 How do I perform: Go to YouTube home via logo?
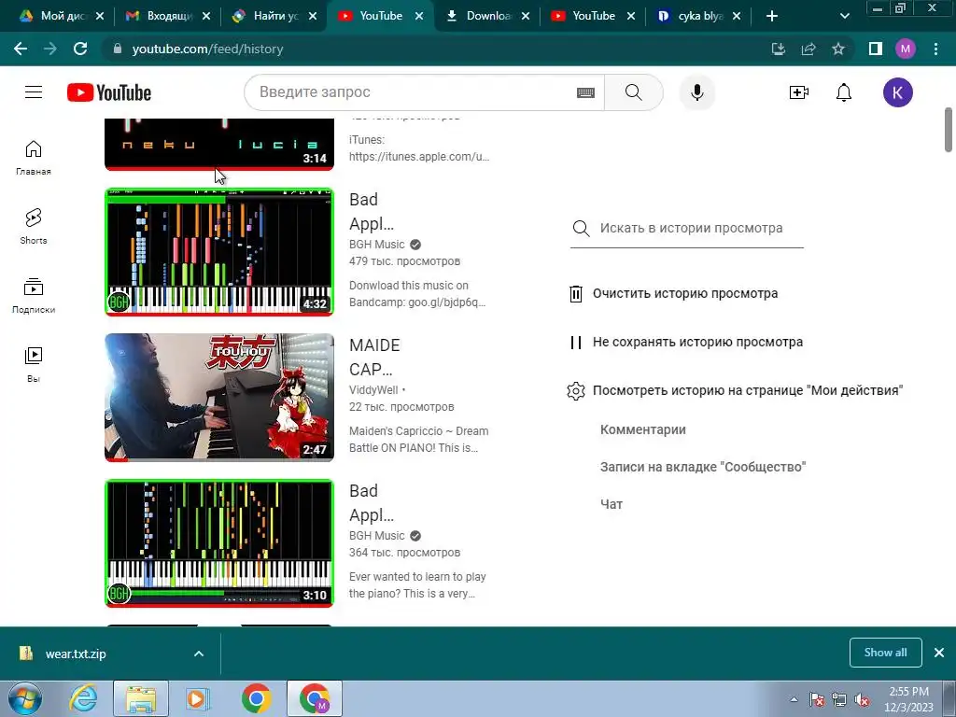click(109, 92)
